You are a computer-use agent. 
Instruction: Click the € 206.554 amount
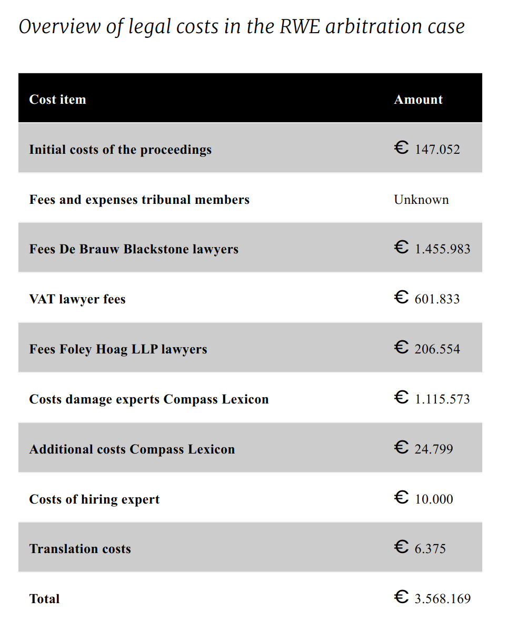pyautogui.click(x=426, y=348)
